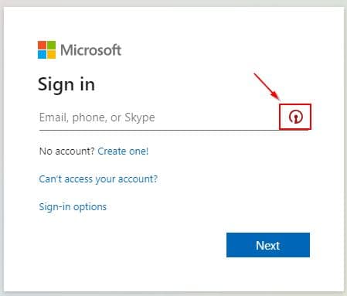
Task: Focus the Email, phone, or Skype field
Action: [x=159, y=117]
